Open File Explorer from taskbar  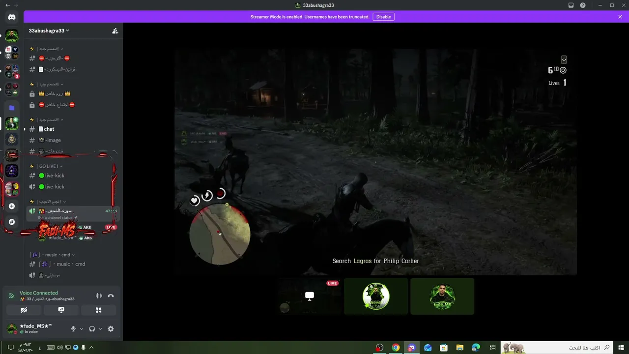coord(459,348)
